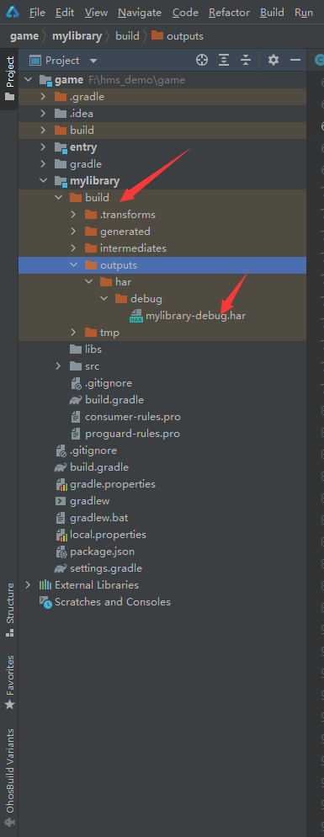Expand External Libraries node
Screen dimensions: 324x837
[28, 585]
